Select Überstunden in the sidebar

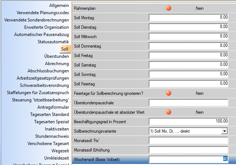pyautogui.click(x=56, y=56)
